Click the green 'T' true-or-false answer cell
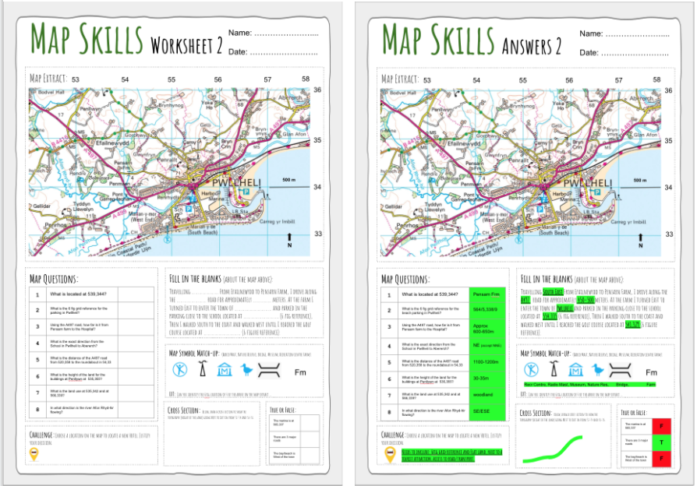The height and width of the screenshot is (486, 697). click(x=661, y=442)
